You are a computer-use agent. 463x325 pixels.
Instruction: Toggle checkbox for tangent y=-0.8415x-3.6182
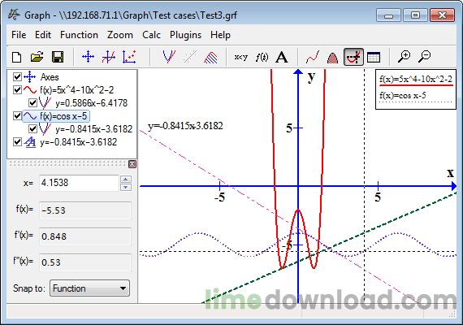pos(32,129)
